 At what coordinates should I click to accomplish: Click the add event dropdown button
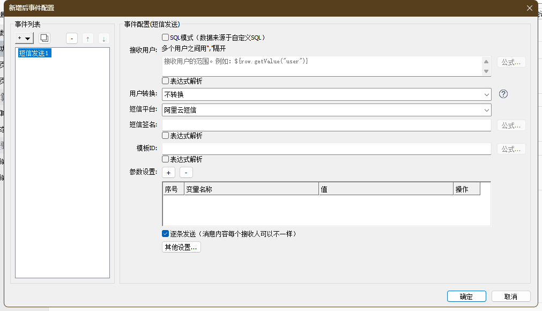[x=25, y=38]
